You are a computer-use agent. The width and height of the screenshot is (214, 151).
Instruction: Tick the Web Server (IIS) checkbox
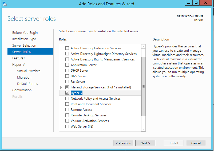[x=67, y=126]
